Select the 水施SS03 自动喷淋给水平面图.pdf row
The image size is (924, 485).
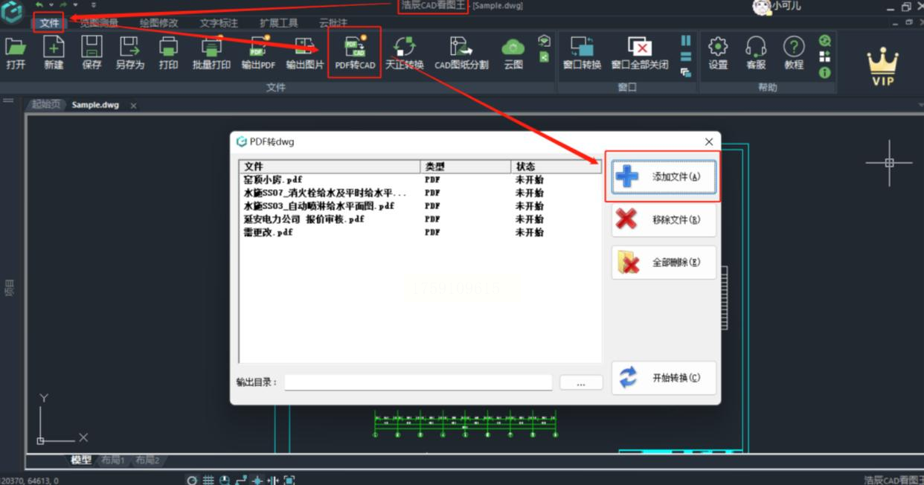[420, 206]
